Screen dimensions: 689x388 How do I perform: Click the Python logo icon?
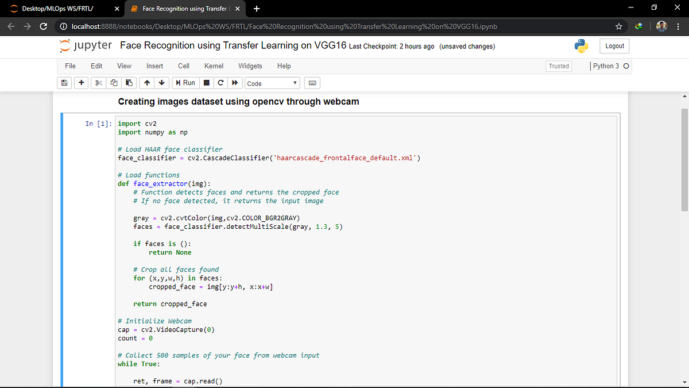(581, 46)
